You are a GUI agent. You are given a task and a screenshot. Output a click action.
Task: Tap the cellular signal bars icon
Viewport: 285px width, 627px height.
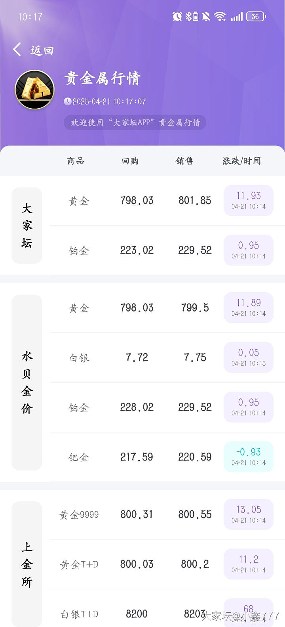[237, 16]
